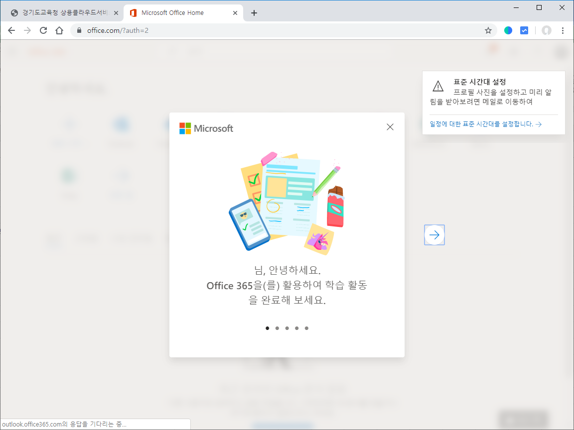Advance to the next welcome slide

[434, 235]
